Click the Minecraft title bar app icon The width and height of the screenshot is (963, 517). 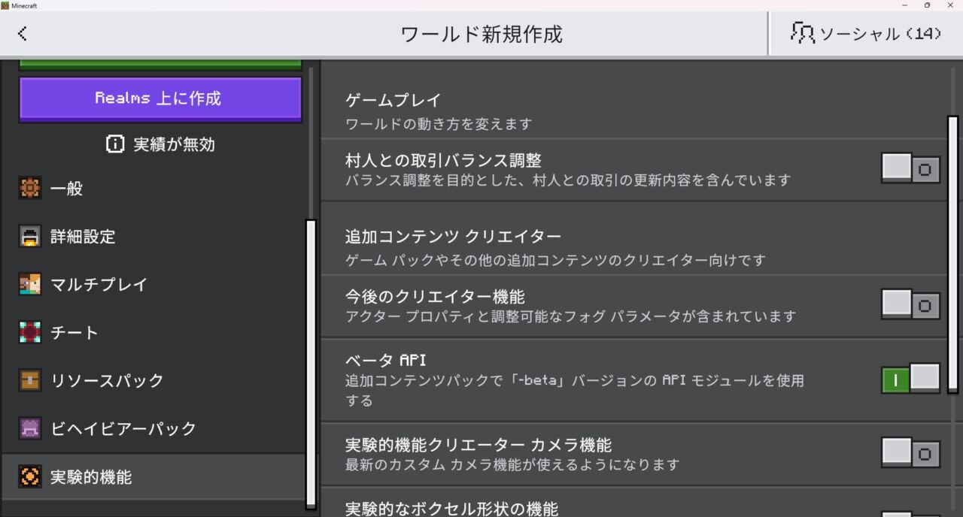pyautogui.click(x=5, y=5)
